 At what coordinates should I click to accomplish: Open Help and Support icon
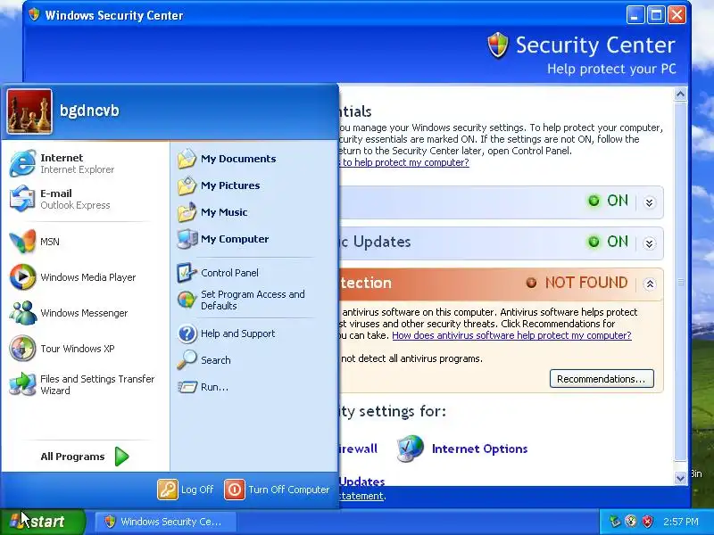pos(187,333)
